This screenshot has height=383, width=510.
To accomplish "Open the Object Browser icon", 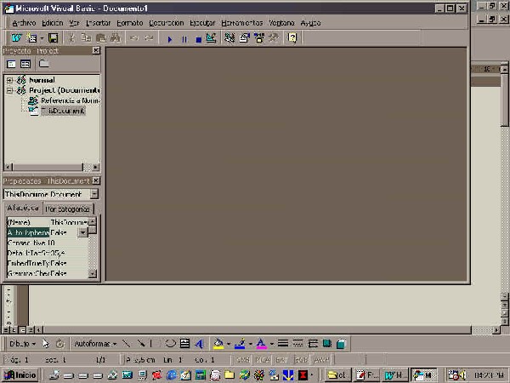I will click(259, 38).
